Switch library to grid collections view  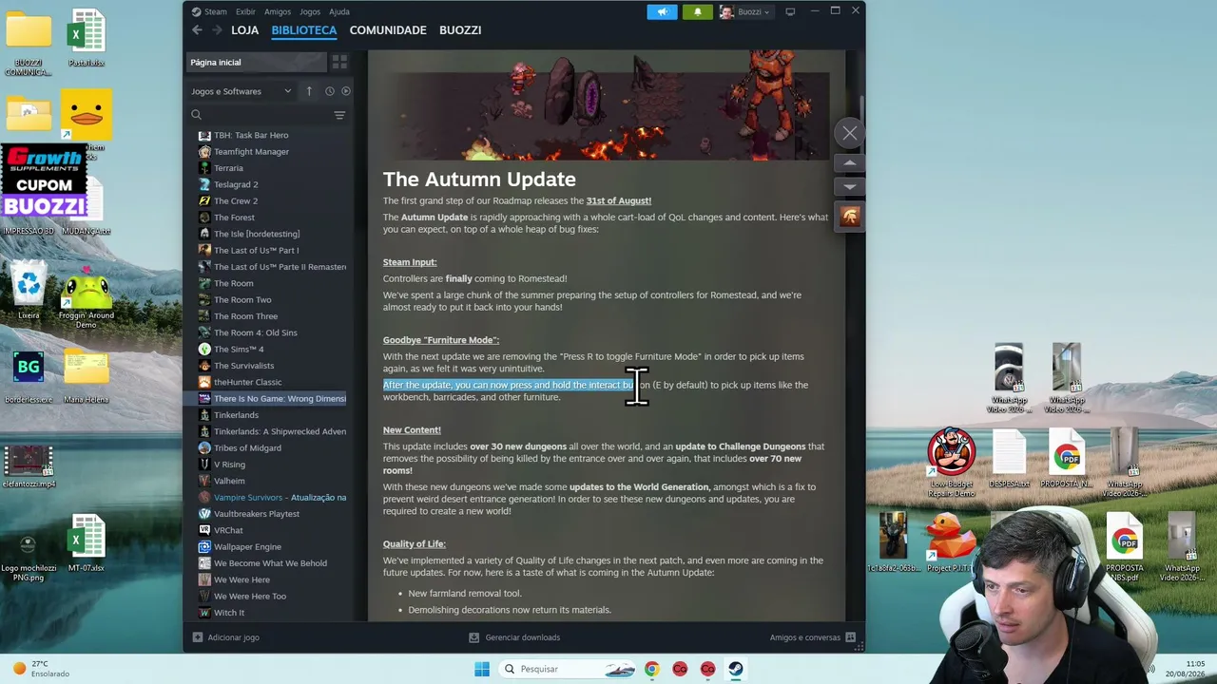click(339, 62)
